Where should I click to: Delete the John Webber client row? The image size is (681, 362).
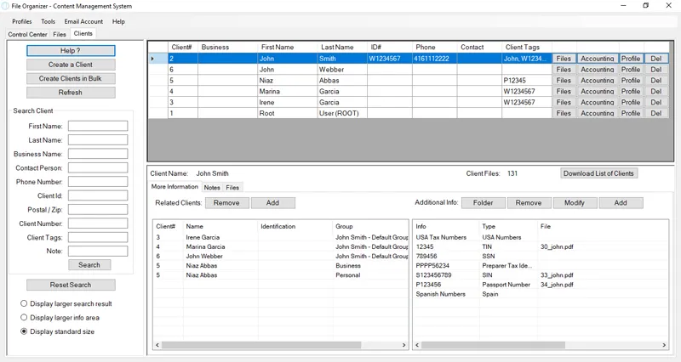(656, 70)
